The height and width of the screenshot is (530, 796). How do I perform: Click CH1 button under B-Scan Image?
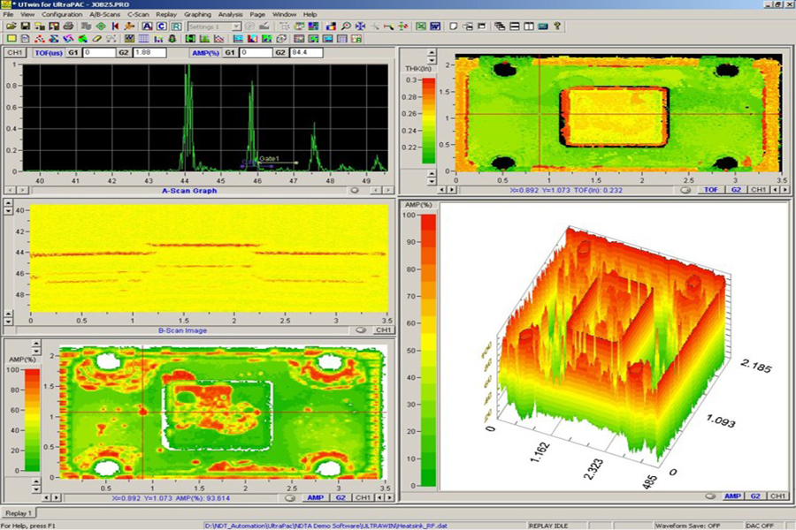(x=383, y=329)
